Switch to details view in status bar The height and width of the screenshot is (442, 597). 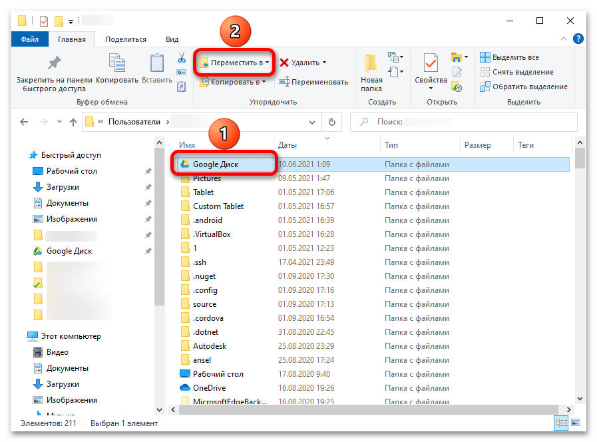pos(561,423)
